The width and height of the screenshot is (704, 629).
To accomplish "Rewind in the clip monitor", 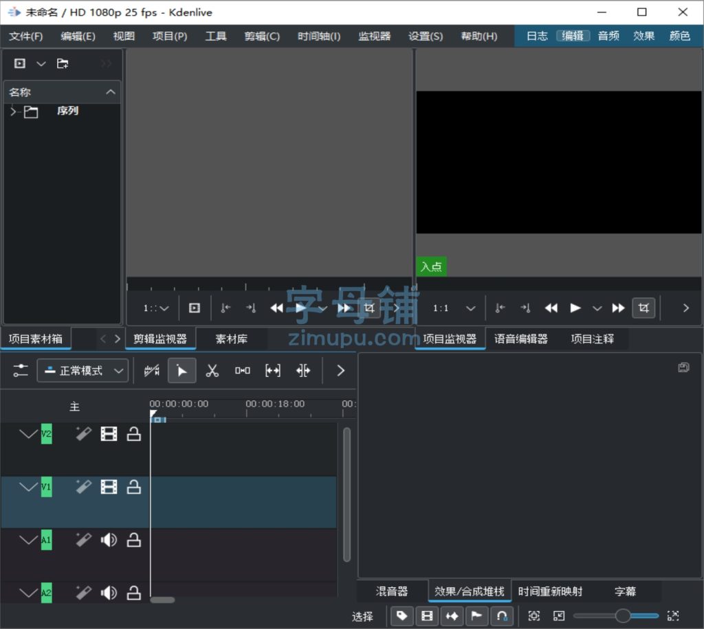I will click(x=276, y=308).
